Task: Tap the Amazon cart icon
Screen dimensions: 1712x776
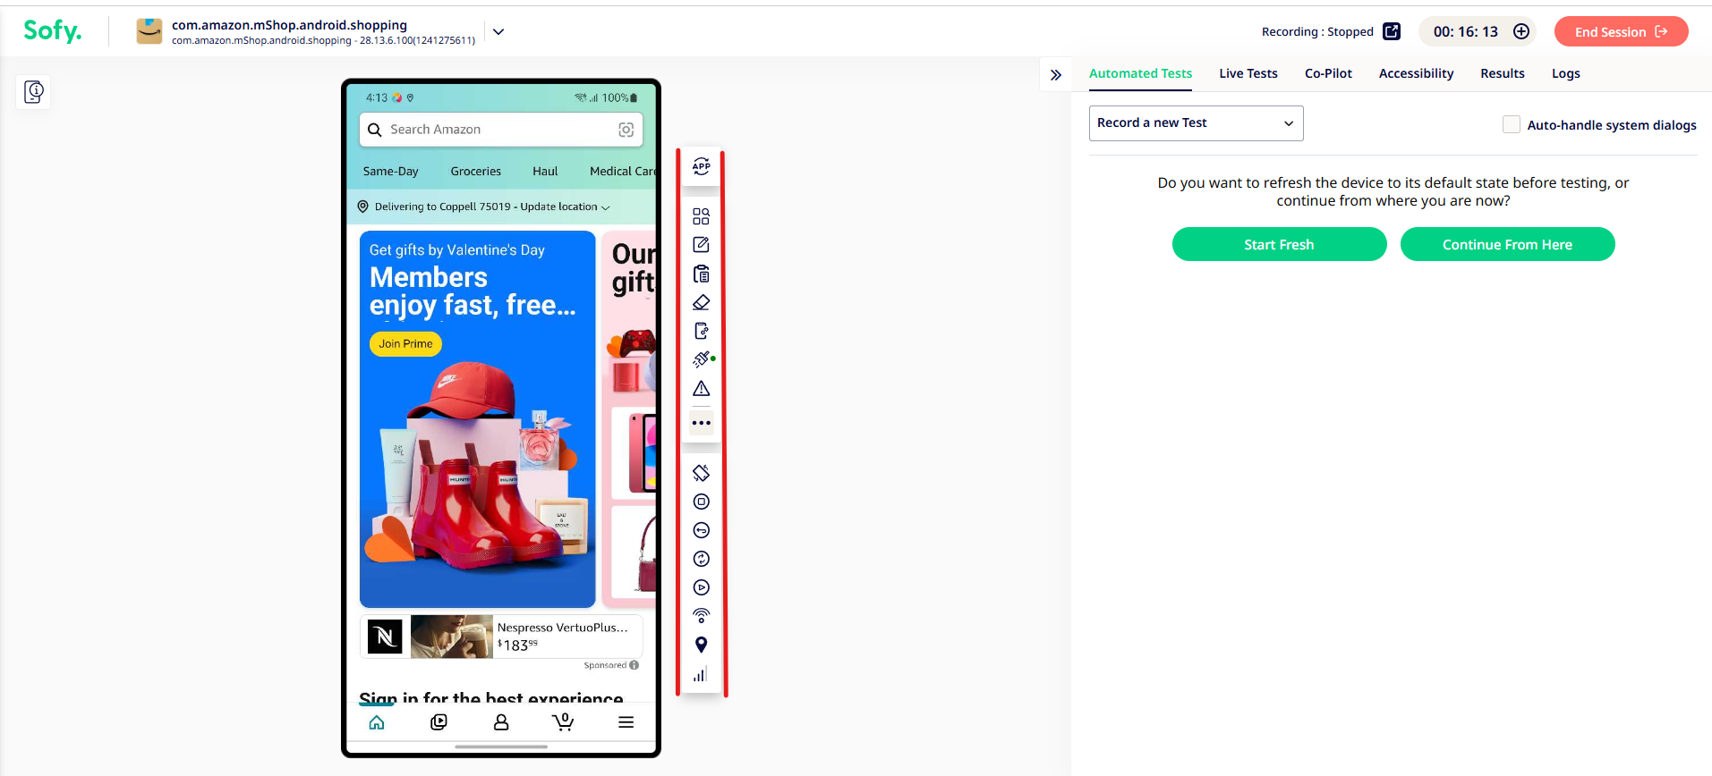Action: click(x=563, y=721)
